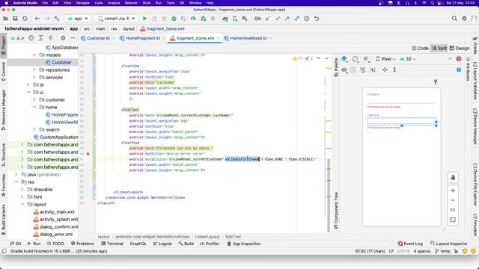Click the temp Git branch in status bar
This screenshot has width=479, height=269.
[443, 251]
